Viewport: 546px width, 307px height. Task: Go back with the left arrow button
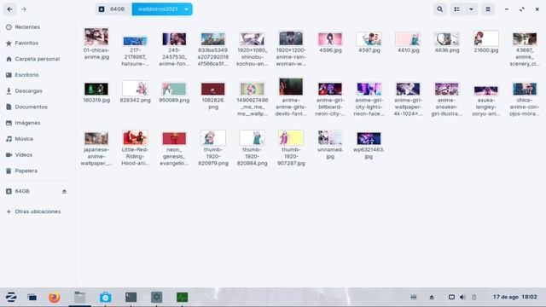pyautogui.click(x=9, y=9)
